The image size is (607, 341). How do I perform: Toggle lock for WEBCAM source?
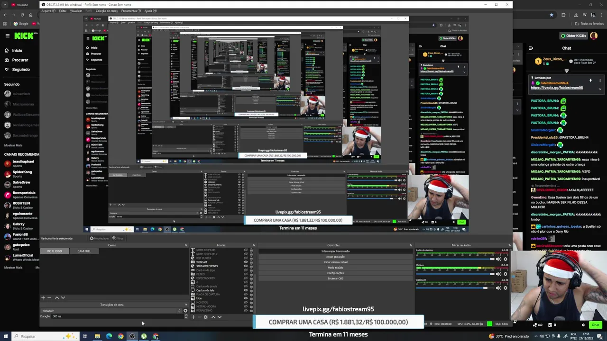251,262
